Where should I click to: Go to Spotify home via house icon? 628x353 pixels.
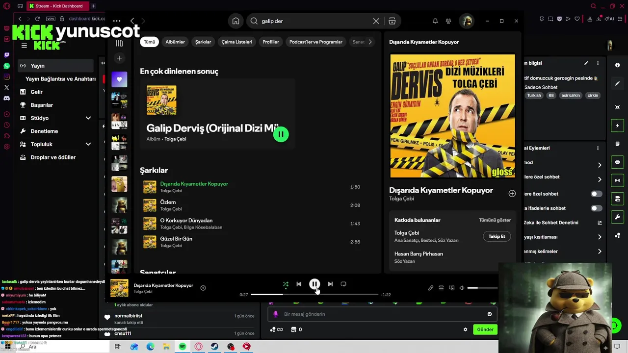pyautogui.click(x=236, y=21)
